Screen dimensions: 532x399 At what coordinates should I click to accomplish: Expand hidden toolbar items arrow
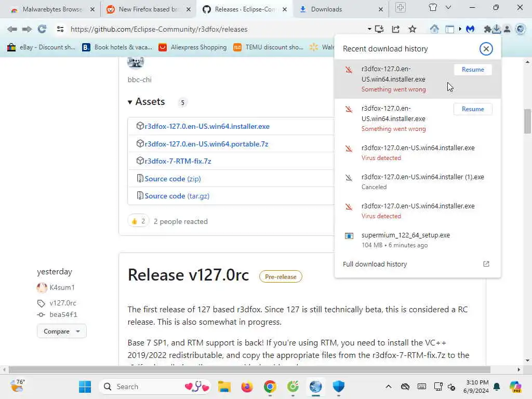(460, 29)
